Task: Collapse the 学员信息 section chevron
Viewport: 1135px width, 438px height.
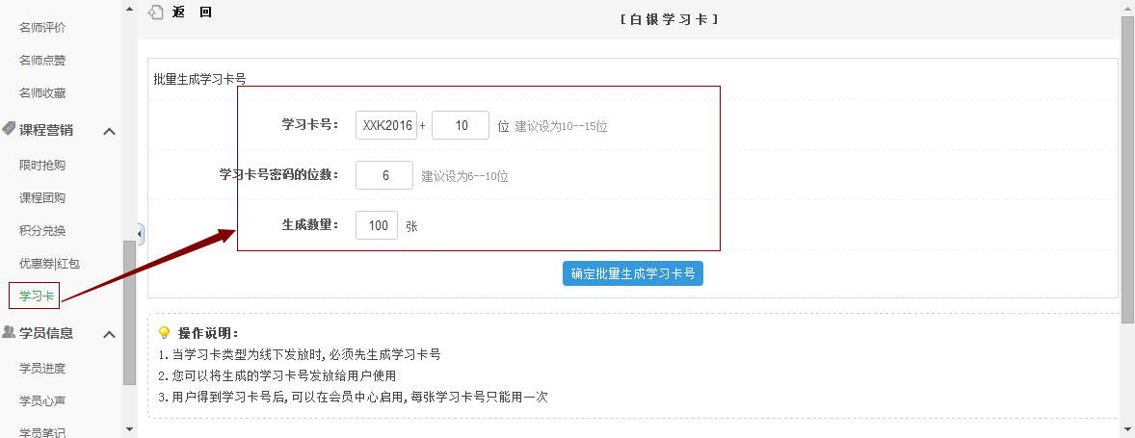Action: pos(110,334)
